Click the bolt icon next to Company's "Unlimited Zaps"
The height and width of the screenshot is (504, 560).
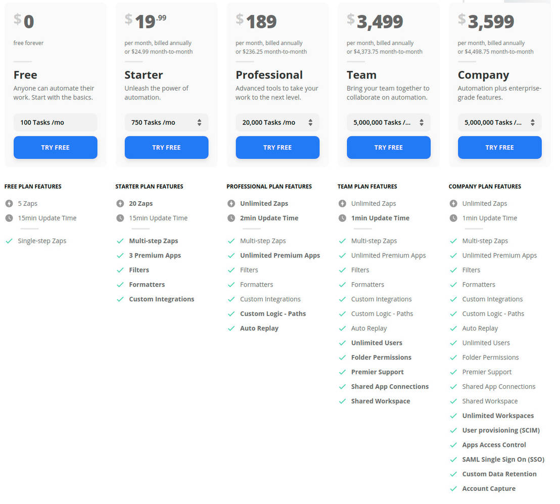pos(453,203)
